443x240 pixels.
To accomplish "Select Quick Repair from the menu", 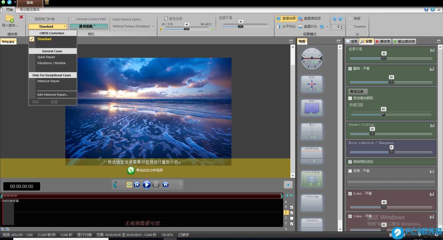I will [46, 57].
